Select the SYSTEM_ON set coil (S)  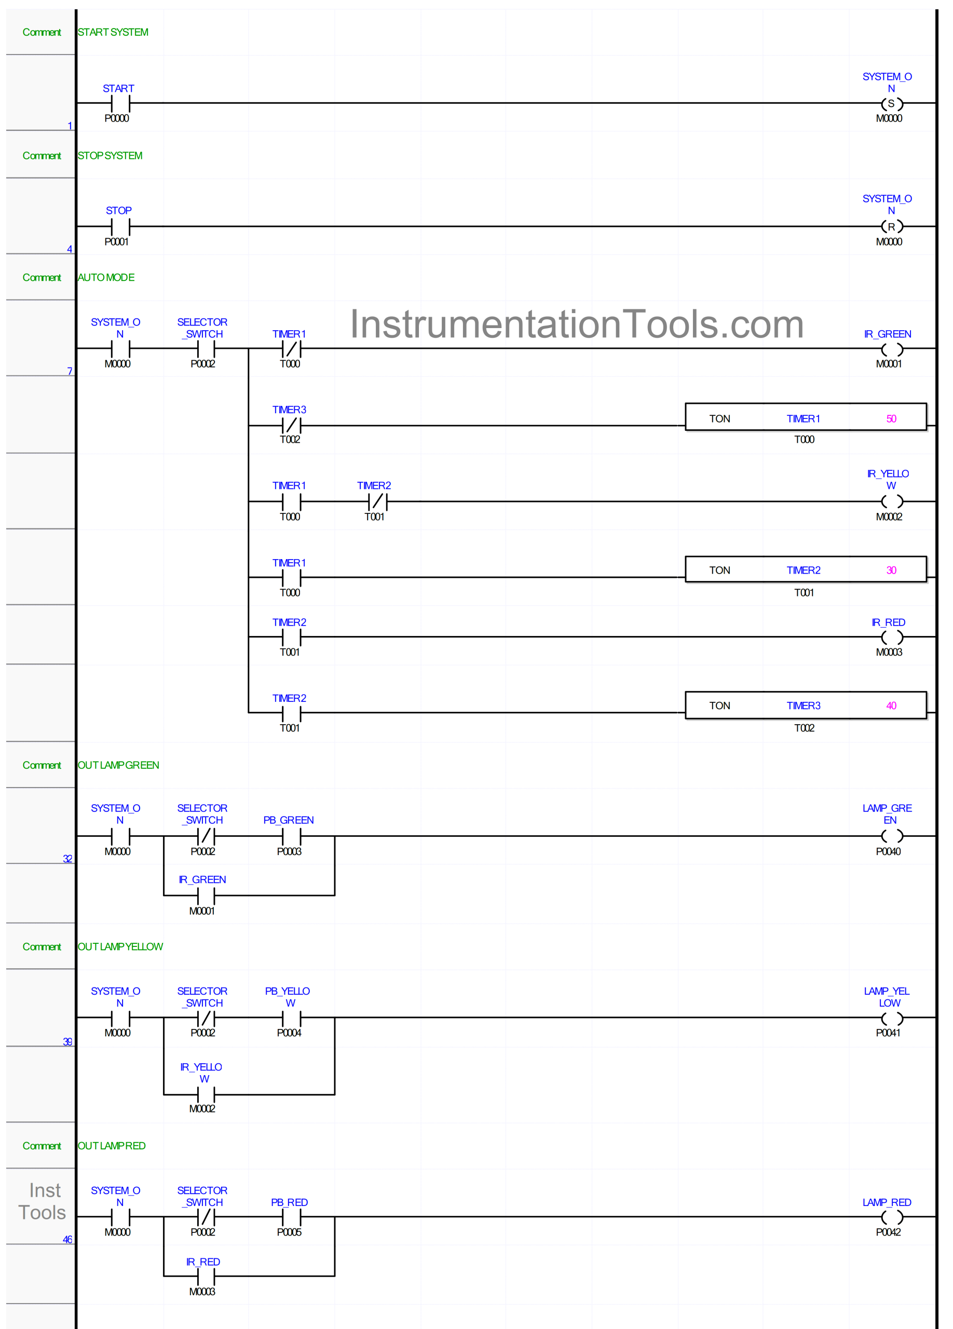[x=892, y=103]
